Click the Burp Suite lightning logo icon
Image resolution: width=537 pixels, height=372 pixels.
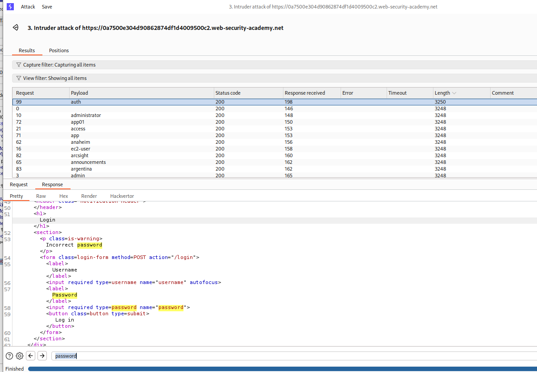pos(10,7)
